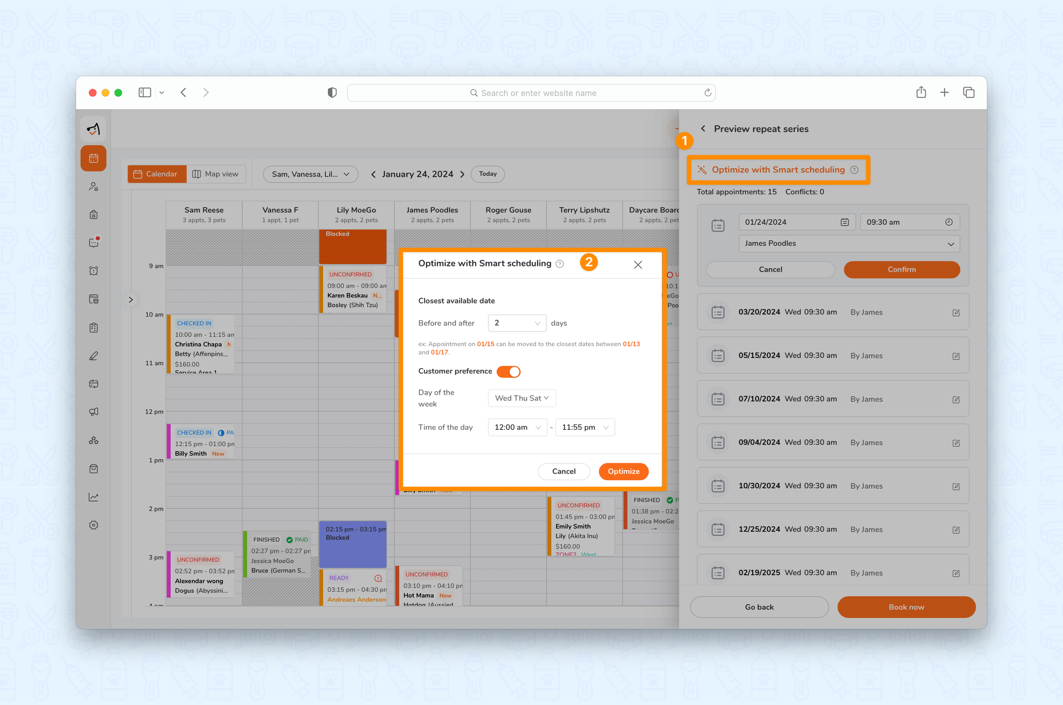The height and width of the screenshot is (705, 1063).
Task: Click Safari share icon in toolbar
Action: (x=921, y=92)
